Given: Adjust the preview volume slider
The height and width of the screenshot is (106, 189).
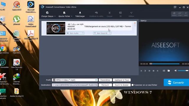Looking at the screenshot, I should pos(183,71).
